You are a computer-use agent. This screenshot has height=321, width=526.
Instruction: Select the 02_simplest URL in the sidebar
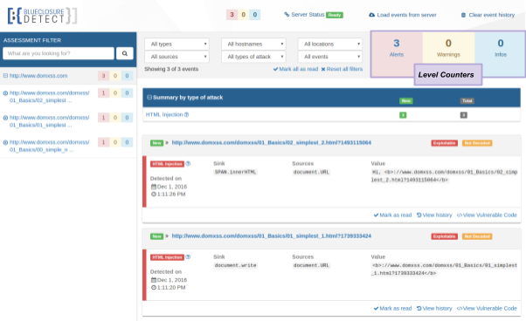click(49, 97)
